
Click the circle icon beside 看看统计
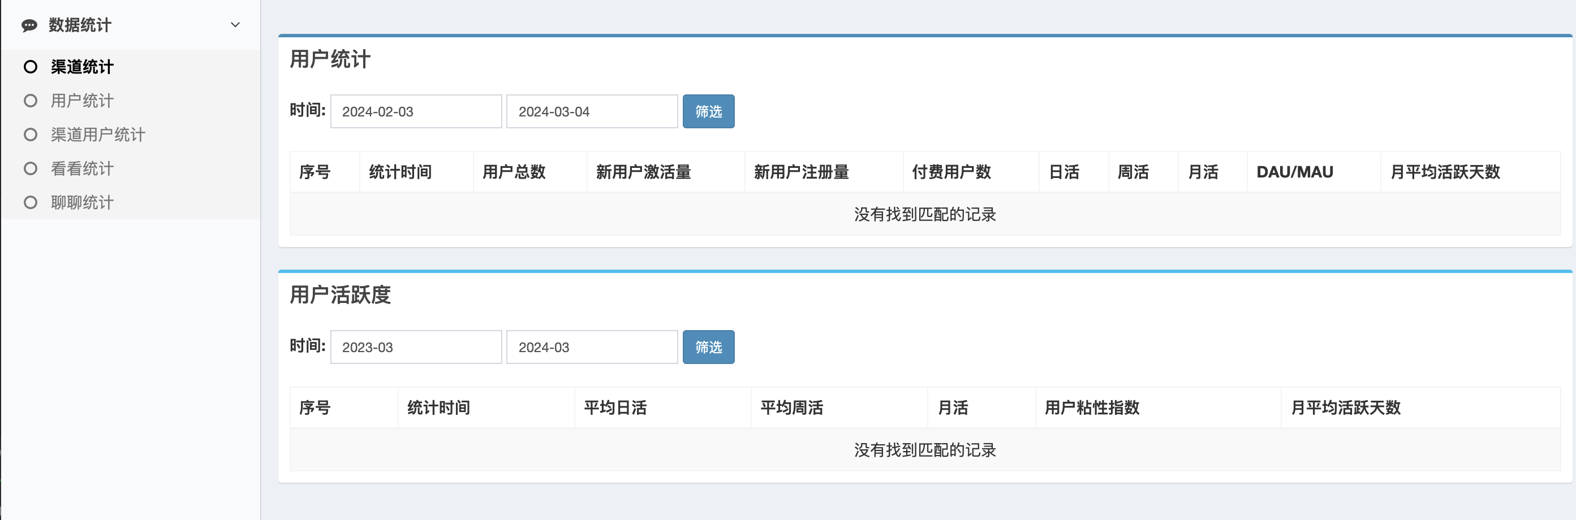pos(31,168)
